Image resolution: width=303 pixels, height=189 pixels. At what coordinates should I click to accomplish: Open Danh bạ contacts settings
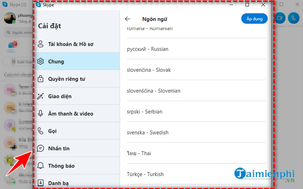pyautogui.click(x=77, y=181)
